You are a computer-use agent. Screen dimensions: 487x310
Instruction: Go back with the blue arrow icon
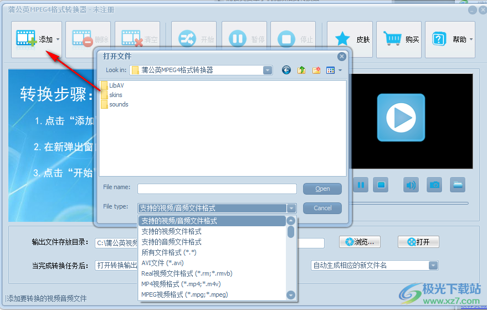click(286, 70)
